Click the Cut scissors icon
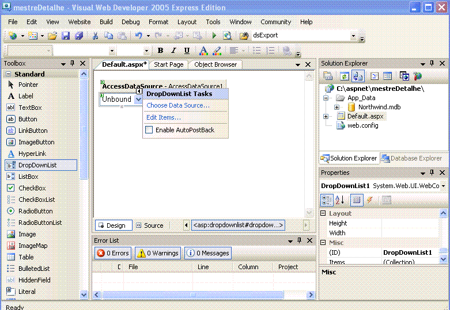Image resolution: width=450 pixels, height=310 pixels. (95, 36)
